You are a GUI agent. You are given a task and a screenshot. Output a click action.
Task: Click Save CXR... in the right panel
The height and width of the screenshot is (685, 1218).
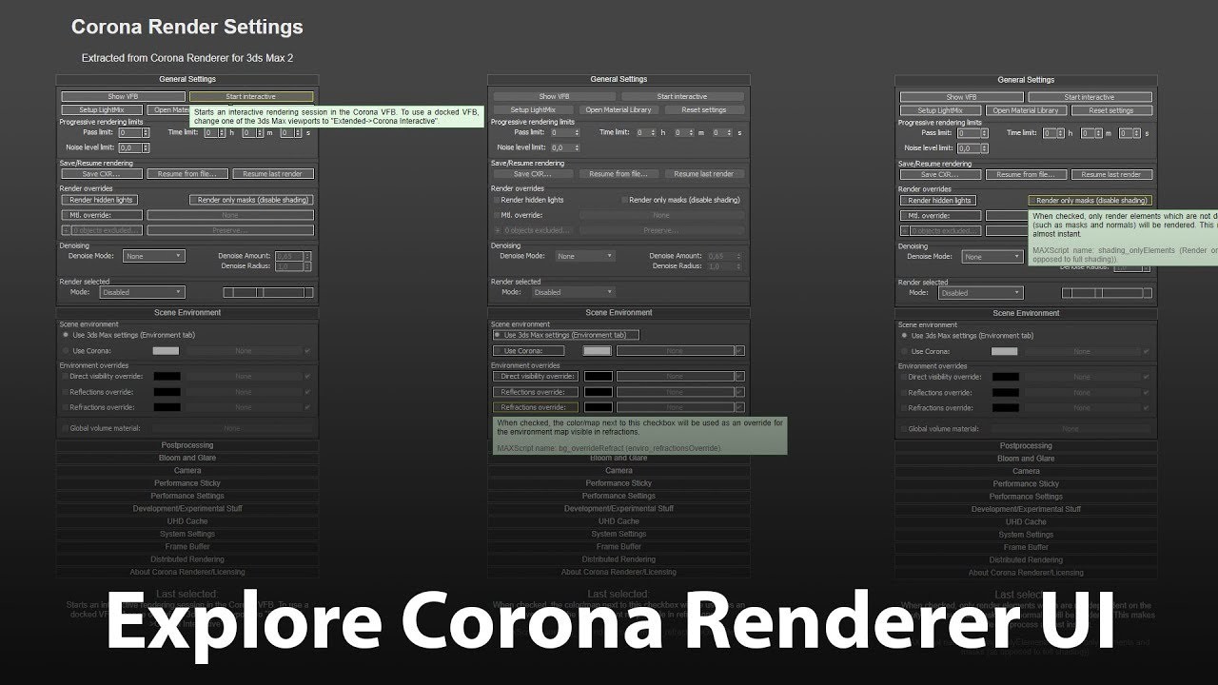click(940, 175)
